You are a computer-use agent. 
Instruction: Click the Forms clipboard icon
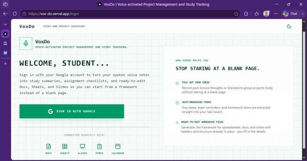coord(99,147)
